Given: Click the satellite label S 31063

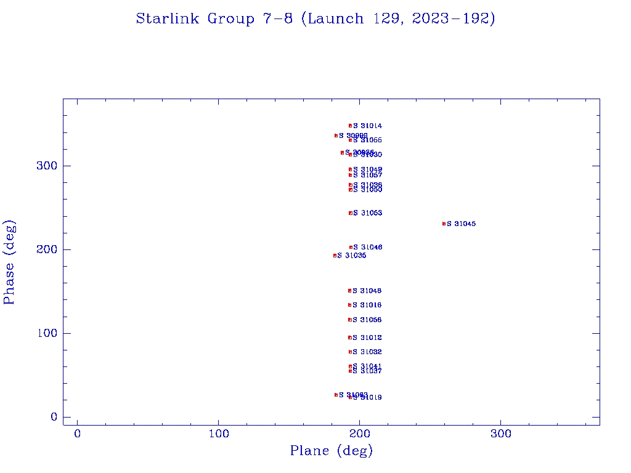Looking at the screenshot, I should tap(367, 212).
